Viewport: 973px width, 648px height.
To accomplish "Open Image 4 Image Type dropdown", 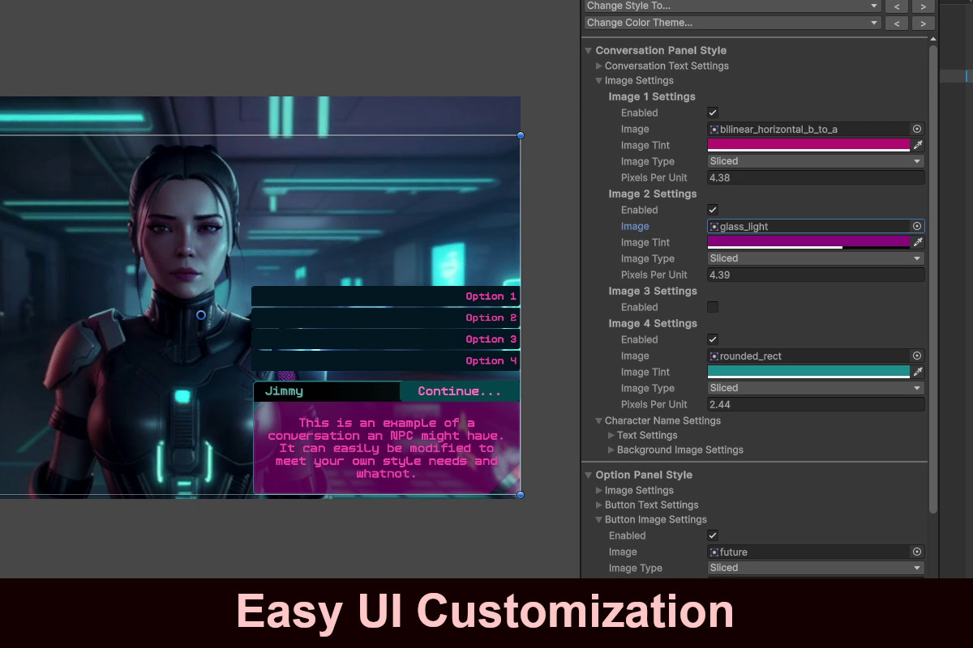I will click(816, 388).
